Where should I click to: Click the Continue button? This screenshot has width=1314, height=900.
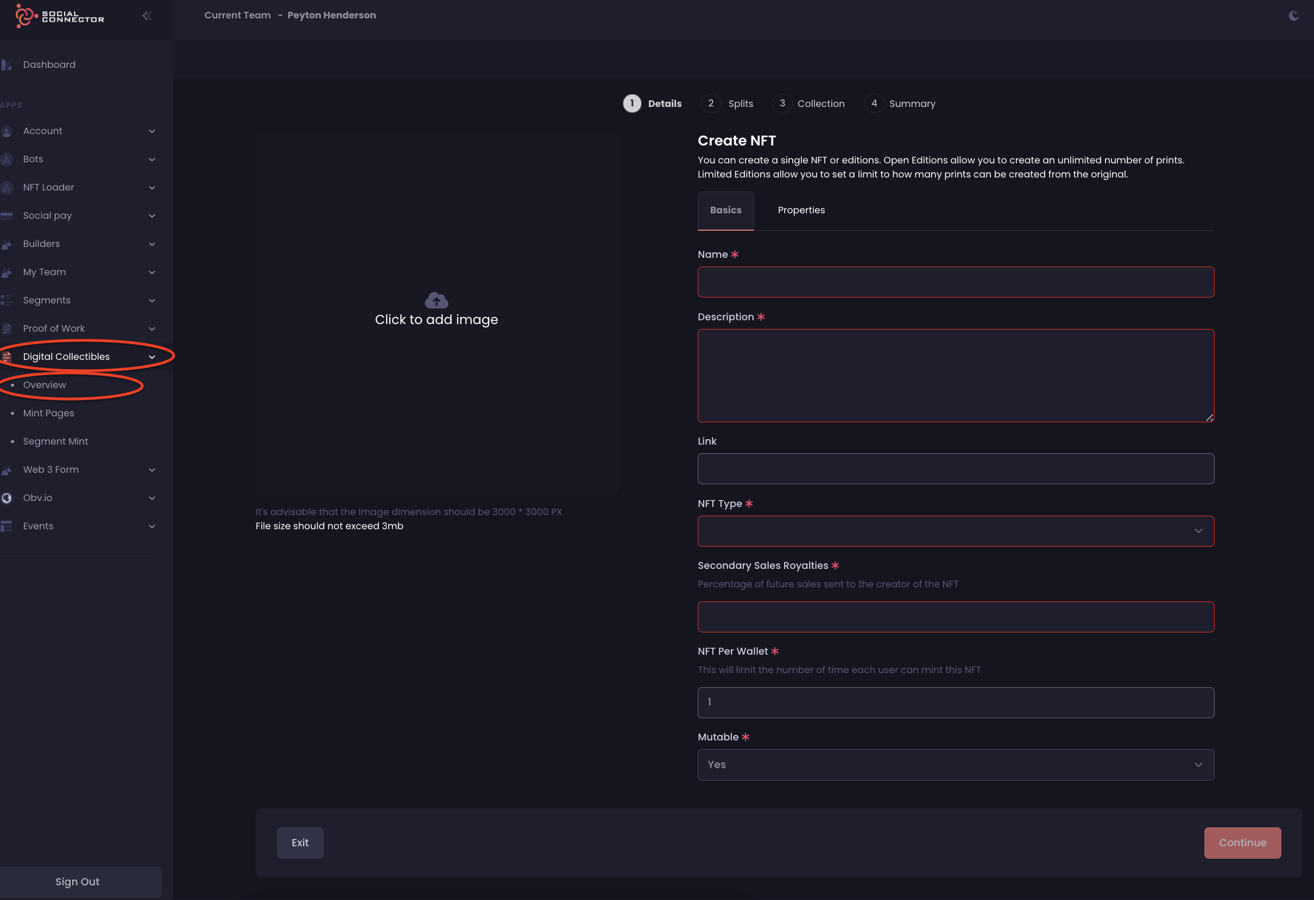point(1242,842)
